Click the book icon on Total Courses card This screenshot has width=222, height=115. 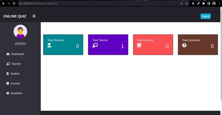[139, 45]
